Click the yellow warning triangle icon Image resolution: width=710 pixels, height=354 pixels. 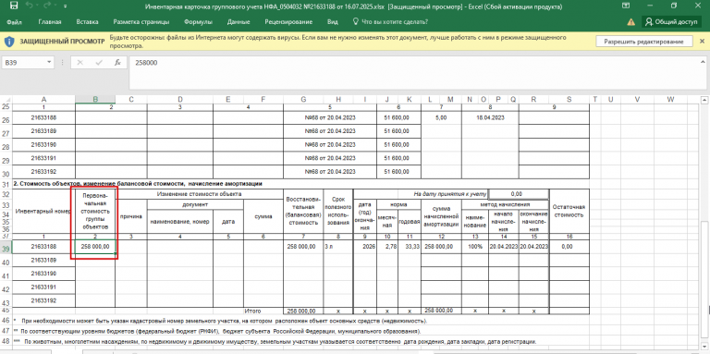pyautogui.click(x=630, y=22)
